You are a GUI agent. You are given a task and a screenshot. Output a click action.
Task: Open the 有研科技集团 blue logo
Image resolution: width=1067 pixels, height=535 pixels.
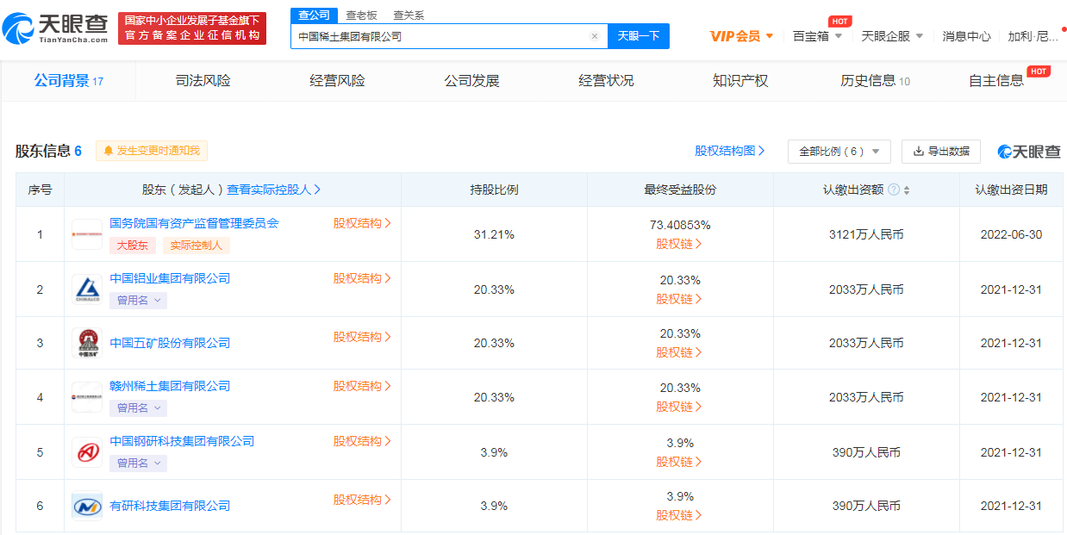coord(86,506)
